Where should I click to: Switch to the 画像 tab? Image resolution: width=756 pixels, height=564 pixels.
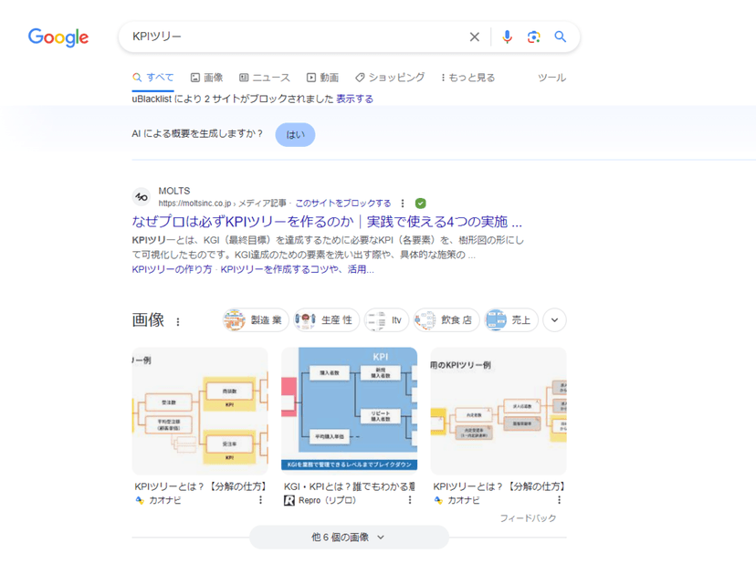[x=207, y=78]
